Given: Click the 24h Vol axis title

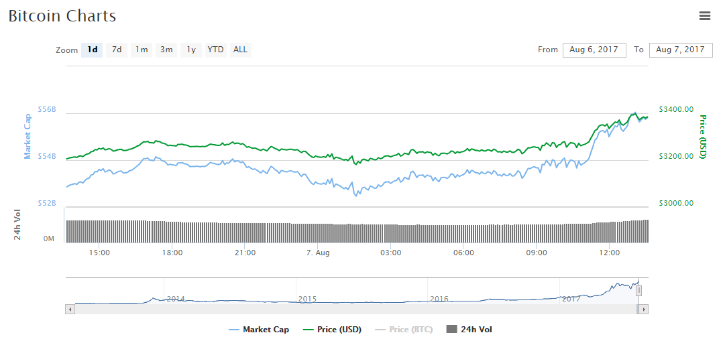Looking at the screenshot, I should (x=17, y=224).
